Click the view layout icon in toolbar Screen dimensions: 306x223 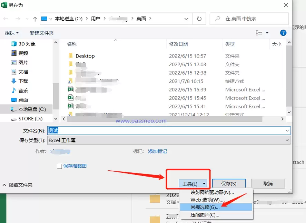pos(259,33)
